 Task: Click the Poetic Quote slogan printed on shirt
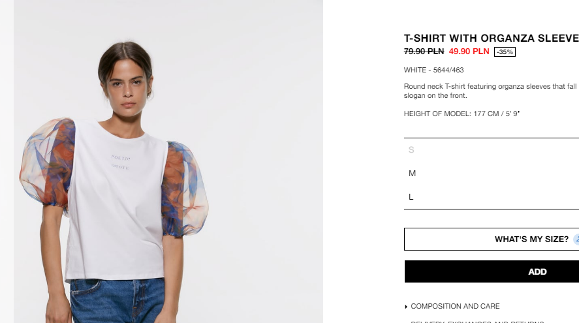[x=120, y=162]
